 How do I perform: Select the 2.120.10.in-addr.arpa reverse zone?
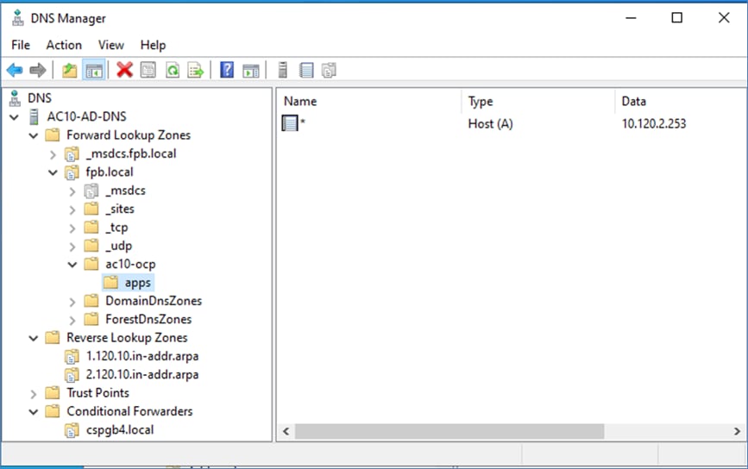(142, 375)
